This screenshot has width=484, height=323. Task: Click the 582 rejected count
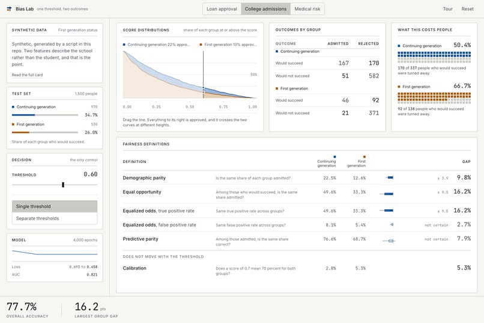click(x=374, y=76)
